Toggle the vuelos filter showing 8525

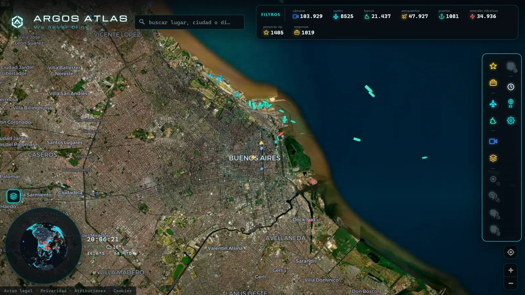click(343, 14)
